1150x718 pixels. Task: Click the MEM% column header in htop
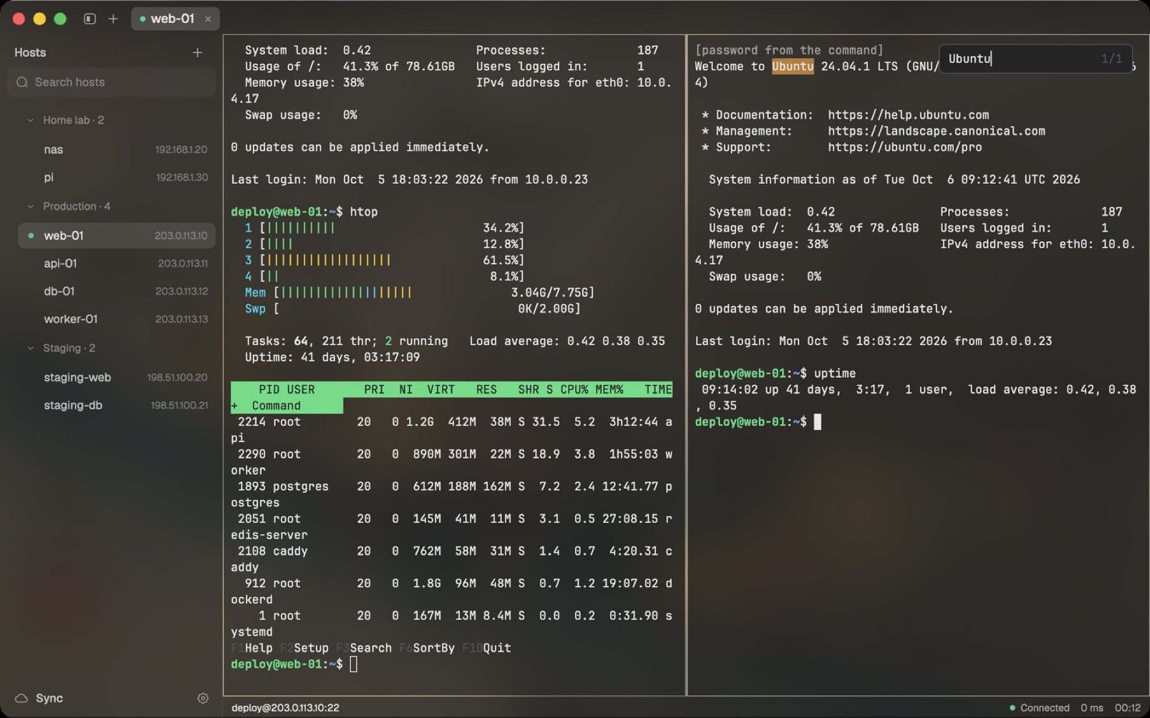pyautogui.click(x=609, y=389)
